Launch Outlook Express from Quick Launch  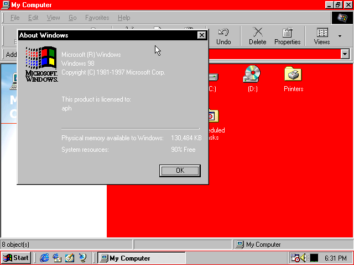[57, 258]
